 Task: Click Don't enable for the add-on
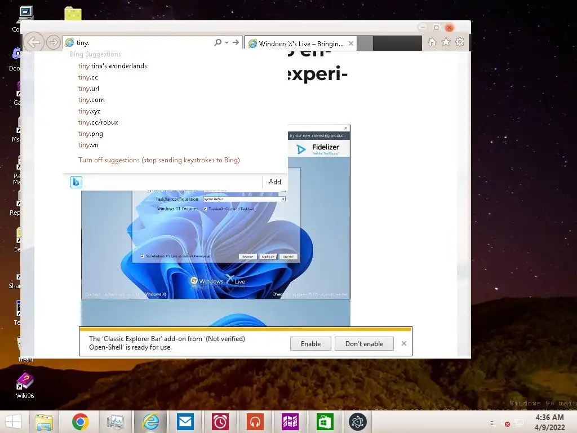pos(365,344)
